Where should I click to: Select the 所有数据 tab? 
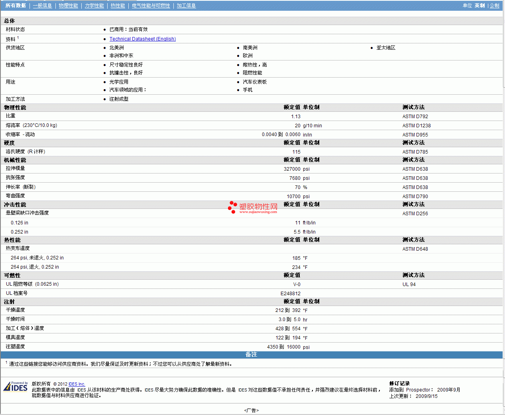(x=16, y=6)
